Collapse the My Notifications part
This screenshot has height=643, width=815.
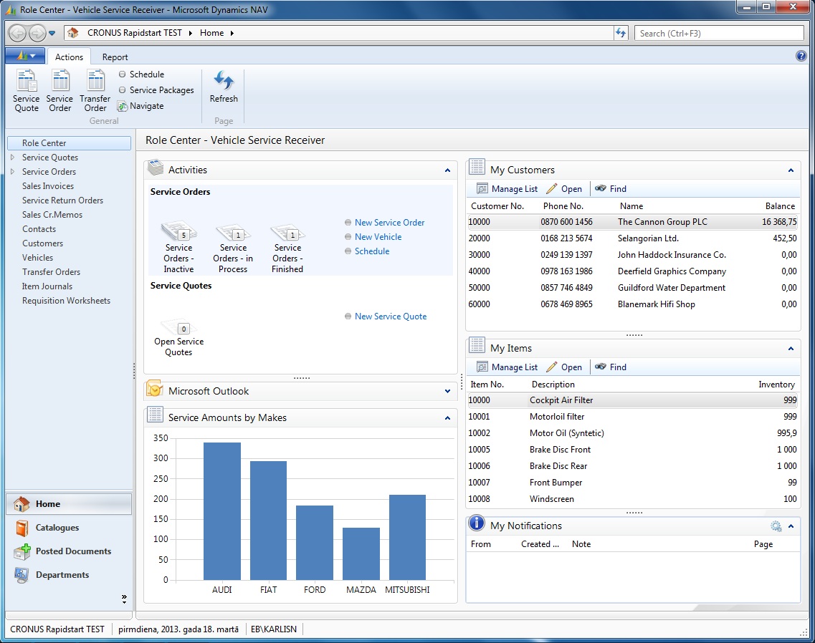tap(791, 526)
